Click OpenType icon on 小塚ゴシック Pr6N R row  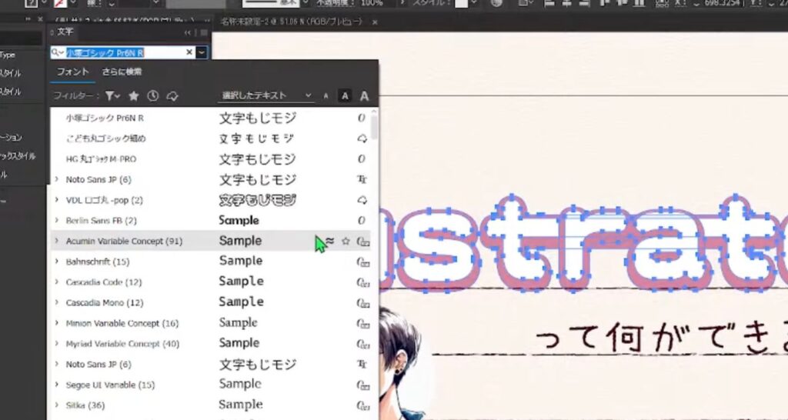pos(362,118)
